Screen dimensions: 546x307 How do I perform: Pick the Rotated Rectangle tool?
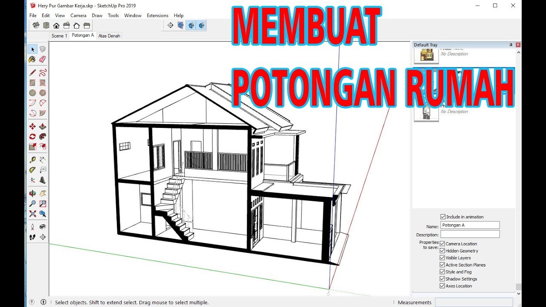pyautogui.click(x=43, y=83)
